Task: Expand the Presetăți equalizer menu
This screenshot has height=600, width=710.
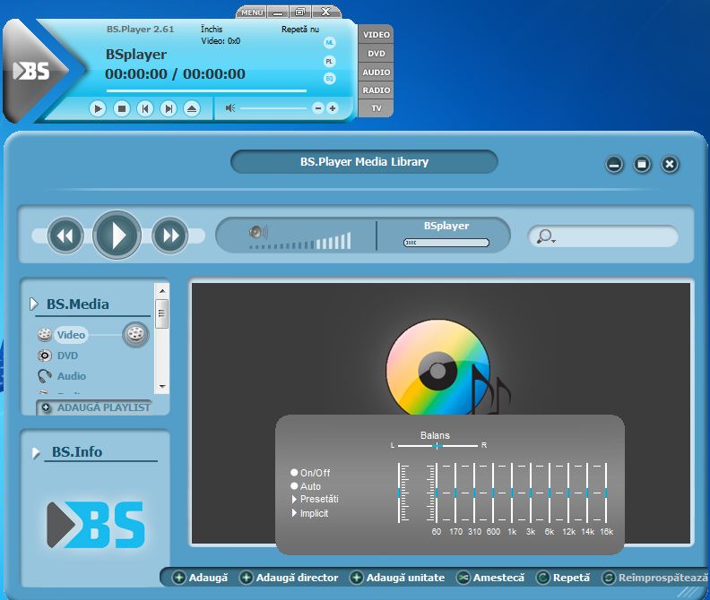Action: click(x=316, y=499)
